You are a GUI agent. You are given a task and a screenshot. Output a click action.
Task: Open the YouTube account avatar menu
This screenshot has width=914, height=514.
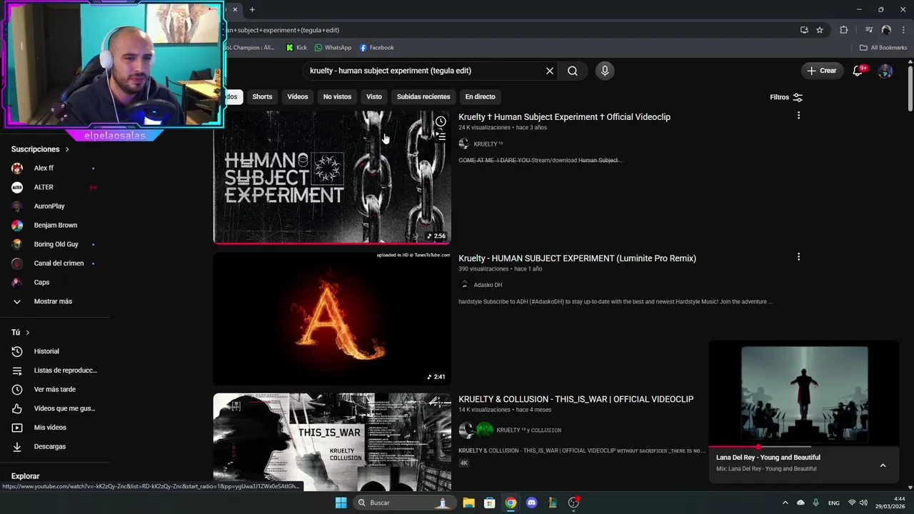click(x=885, y=71)
